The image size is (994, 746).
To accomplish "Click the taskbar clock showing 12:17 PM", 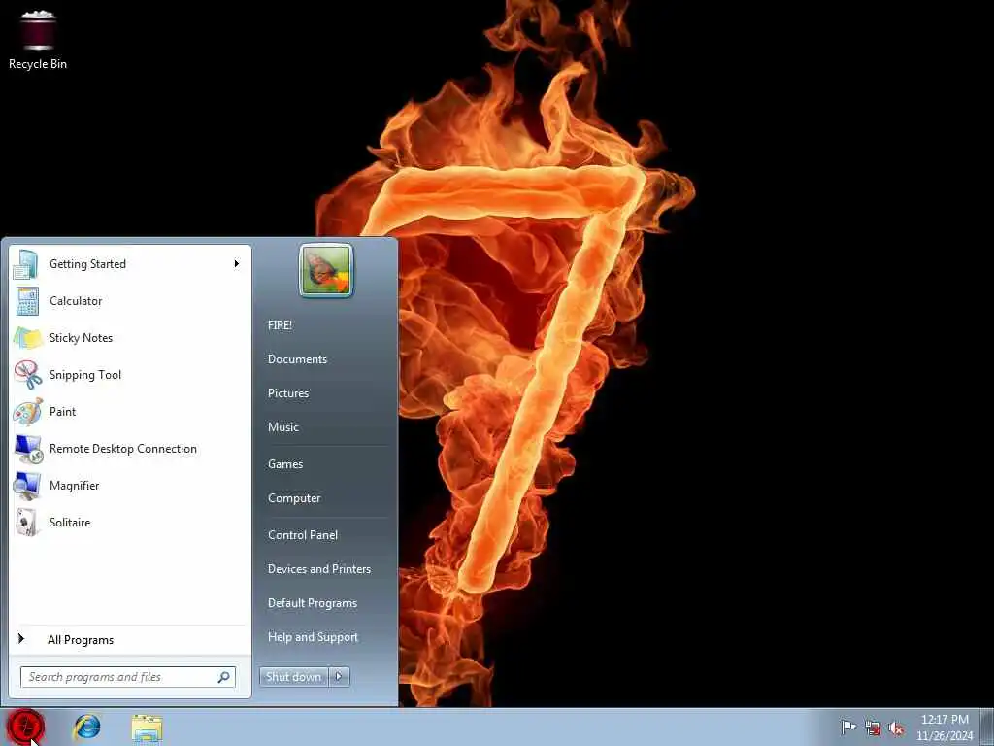I will coord(944,720).
